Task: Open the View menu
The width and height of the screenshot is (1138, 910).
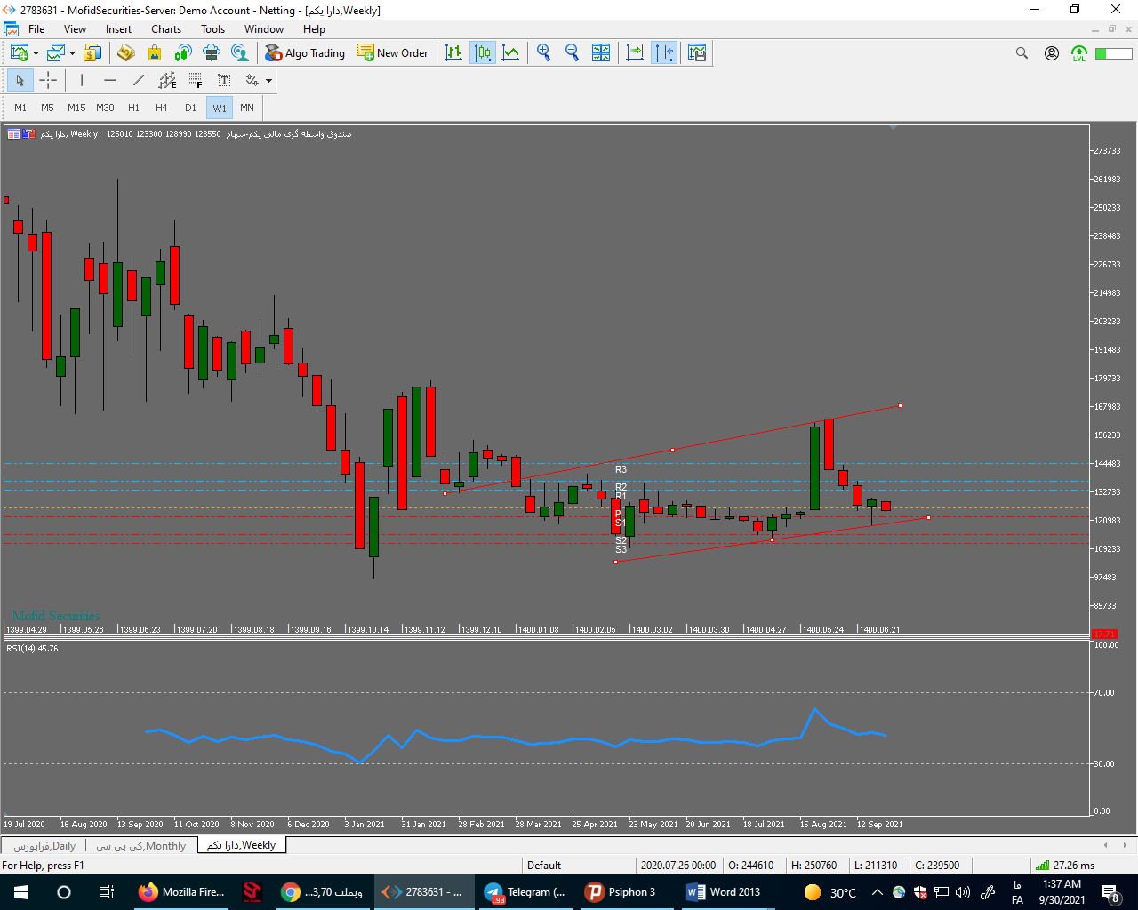Action: (75, 29)
